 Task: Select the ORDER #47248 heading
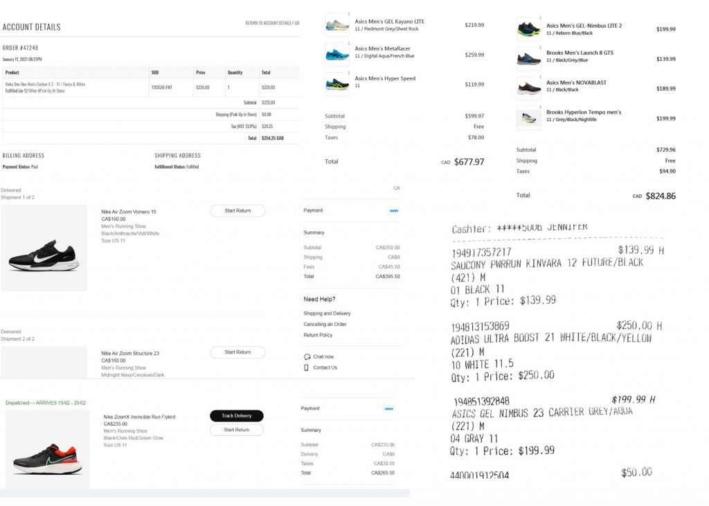coord(20,48)
